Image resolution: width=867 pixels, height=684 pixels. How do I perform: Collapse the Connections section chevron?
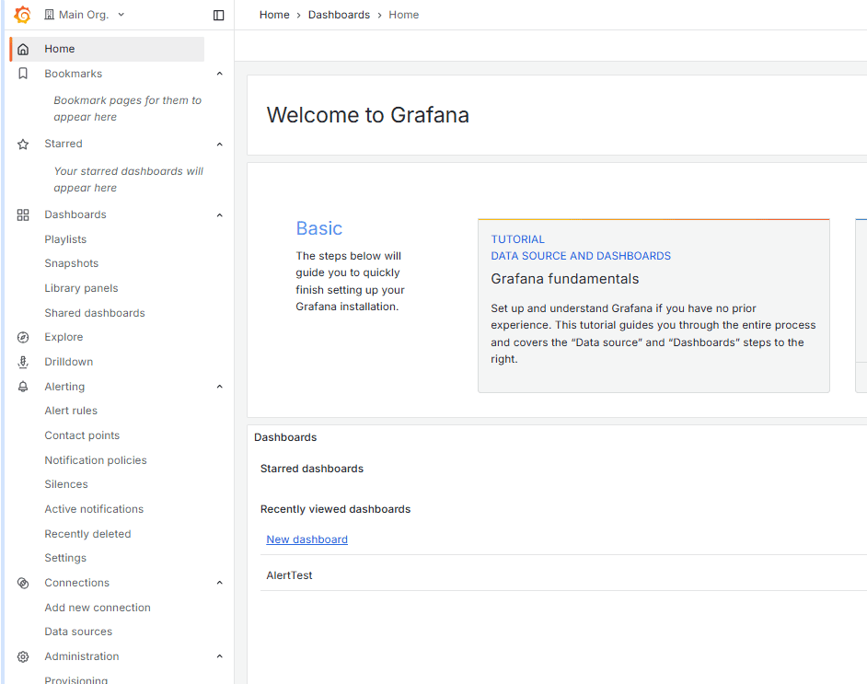click(220, 583)
